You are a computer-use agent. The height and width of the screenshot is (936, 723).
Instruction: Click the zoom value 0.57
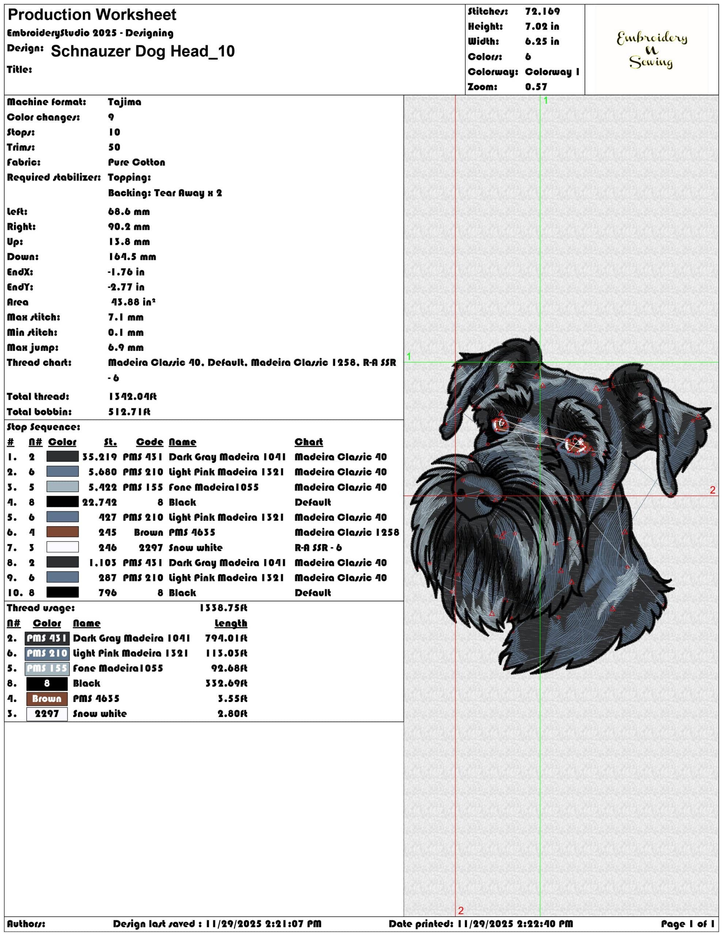tap(536, 87)
